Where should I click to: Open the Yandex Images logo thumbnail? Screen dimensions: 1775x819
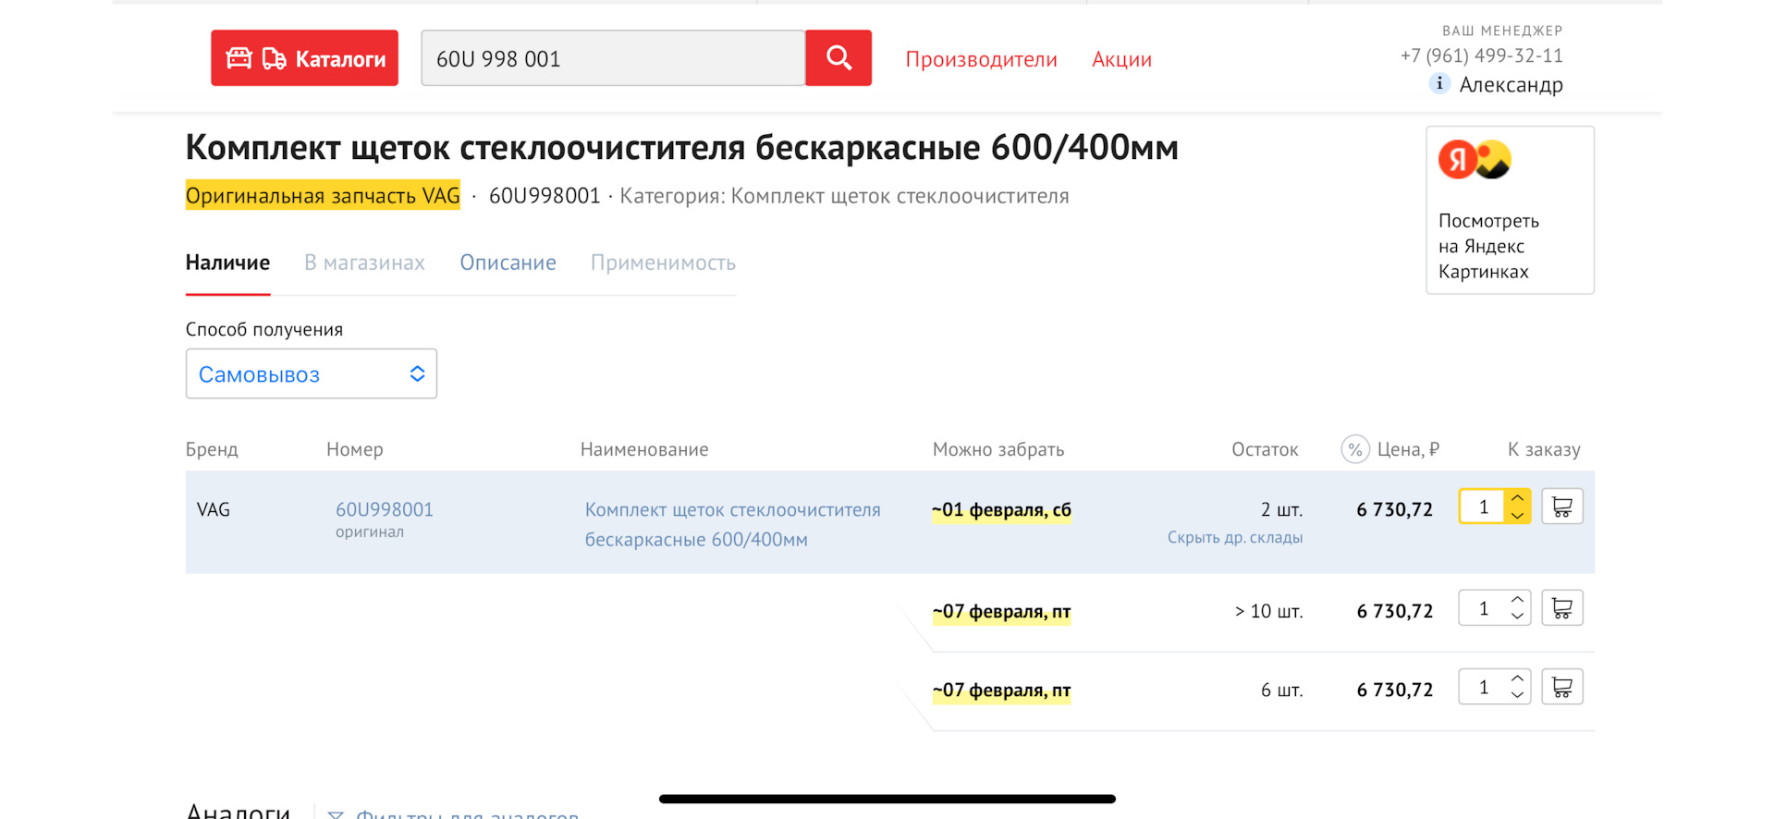pyautogui.click(x=1475, y=160)
